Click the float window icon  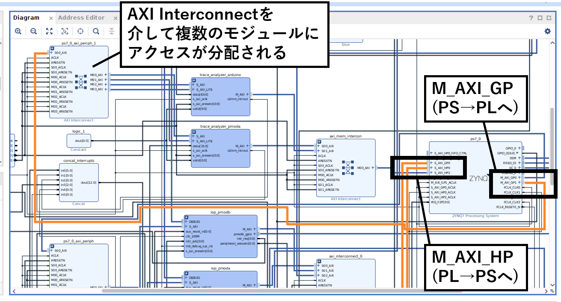click(549, 18)
